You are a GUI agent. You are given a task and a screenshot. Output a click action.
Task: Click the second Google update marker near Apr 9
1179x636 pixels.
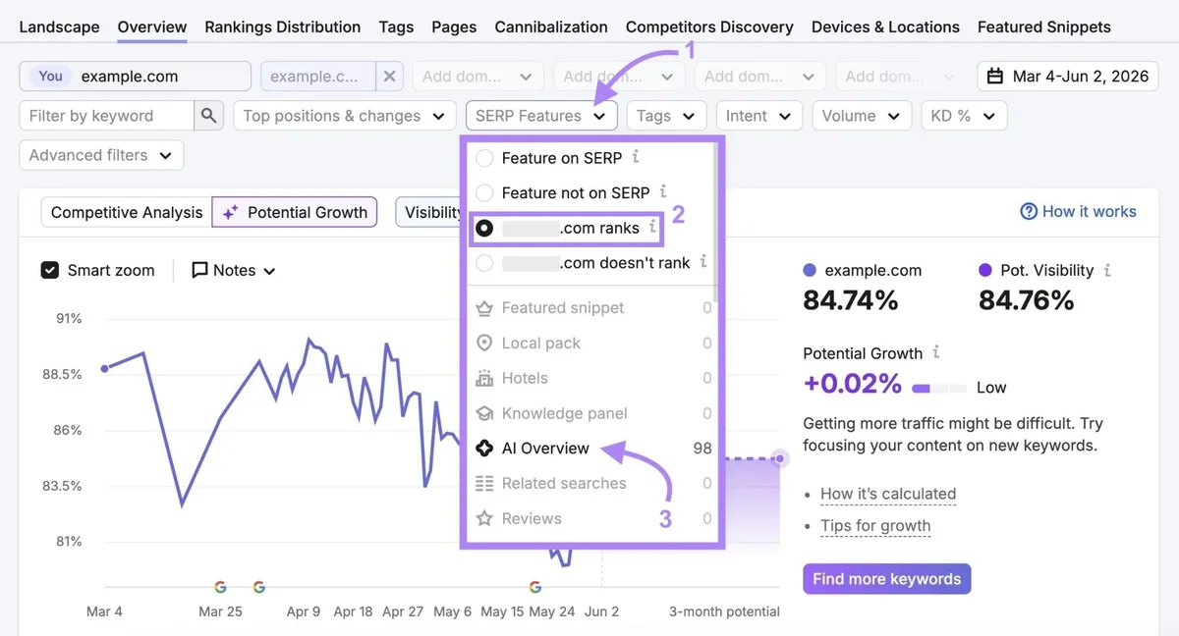coord(258,587)
